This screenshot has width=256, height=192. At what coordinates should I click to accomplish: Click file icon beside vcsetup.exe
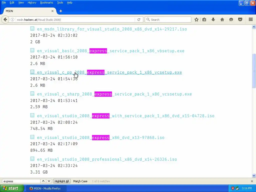[32, 72]
